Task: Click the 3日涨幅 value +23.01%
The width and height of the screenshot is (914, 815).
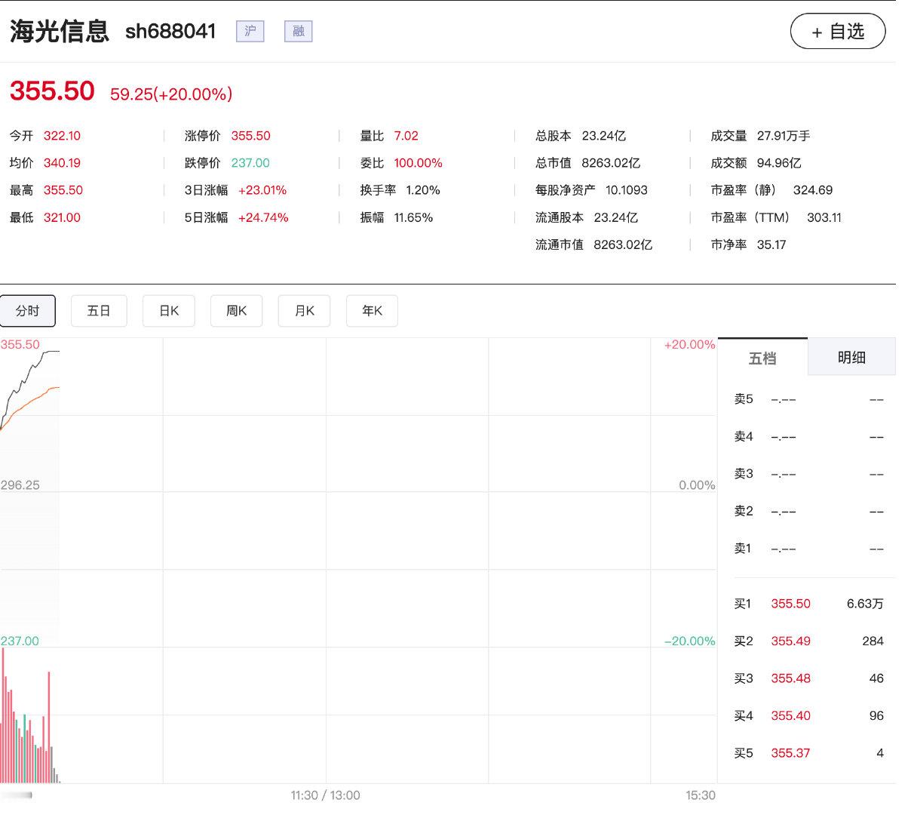Action: click(x=262, y=190)
